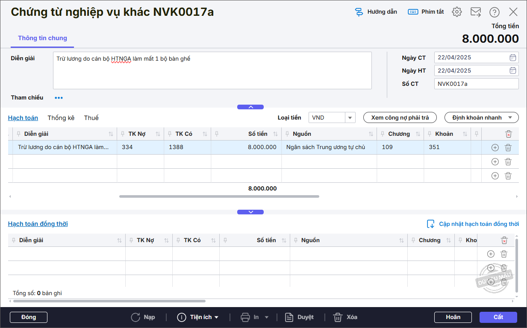Click into the Số CT input field
The height and width of the screenshot is (328, 527).
point(476,84)
